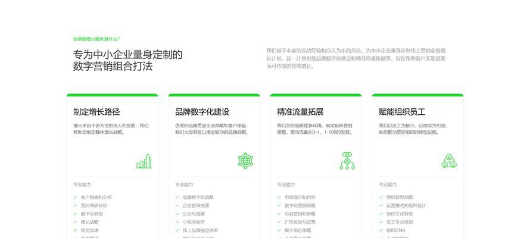Image resolution: width=530 pixels, height=238 pixels.
Task: Click the 小程序制作 list item
Action: pos(194,222)
